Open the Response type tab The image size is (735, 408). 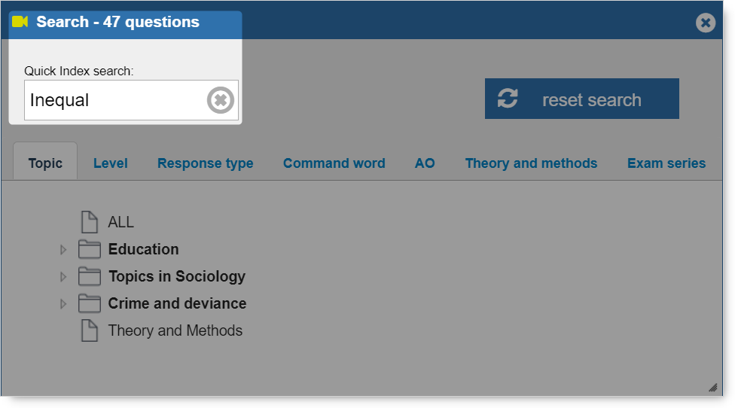(205, 163)
